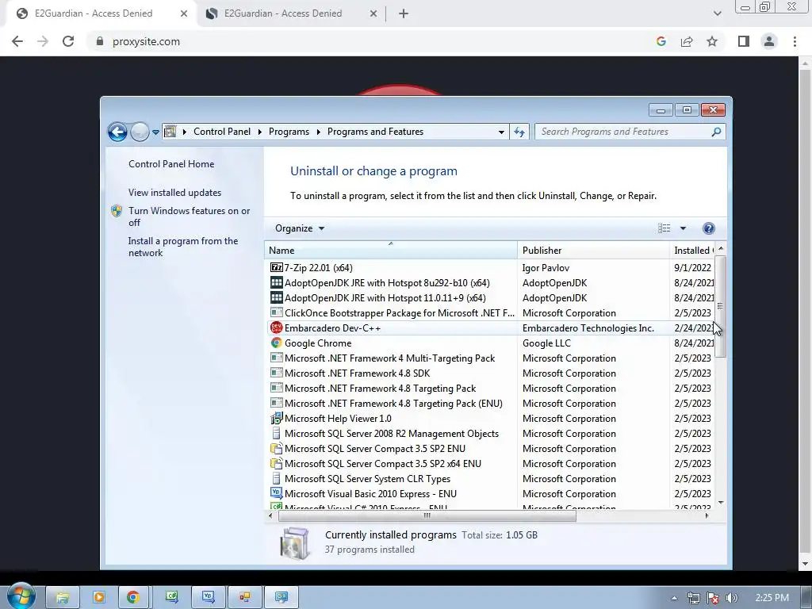The width and height of the screenshot is (812, 609).
Task: Click the programs list scroll down arrow
Action: (x=720, y=502)
